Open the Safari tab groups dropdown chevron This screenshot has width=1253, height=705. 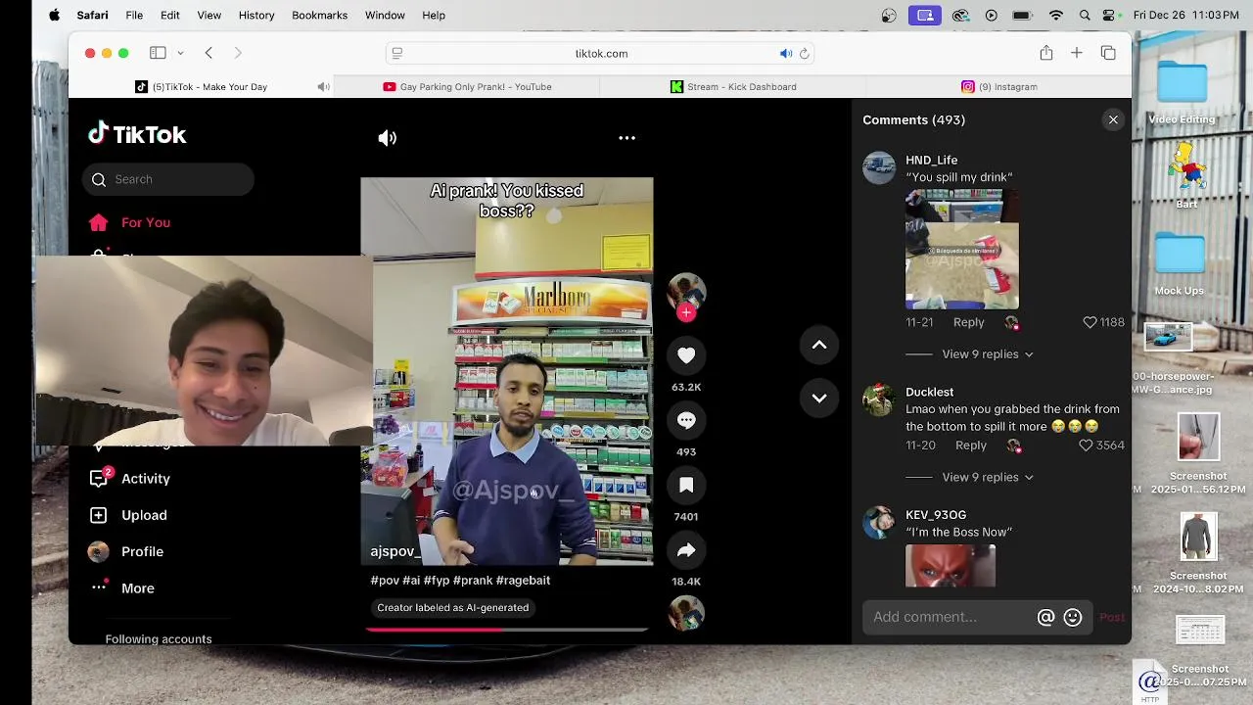pos(180,53)
